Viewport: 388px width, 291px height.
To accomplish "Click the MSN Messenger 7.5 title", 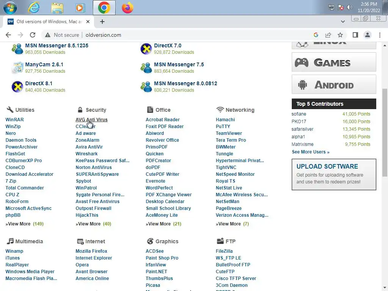I will pyautogui.click(x=179, y=64).
